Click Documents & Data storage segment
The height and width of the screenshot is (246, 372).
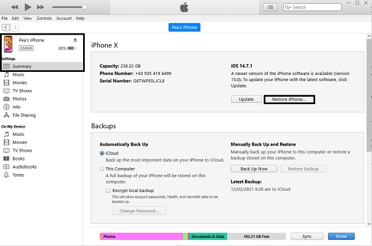click(208, 237)
